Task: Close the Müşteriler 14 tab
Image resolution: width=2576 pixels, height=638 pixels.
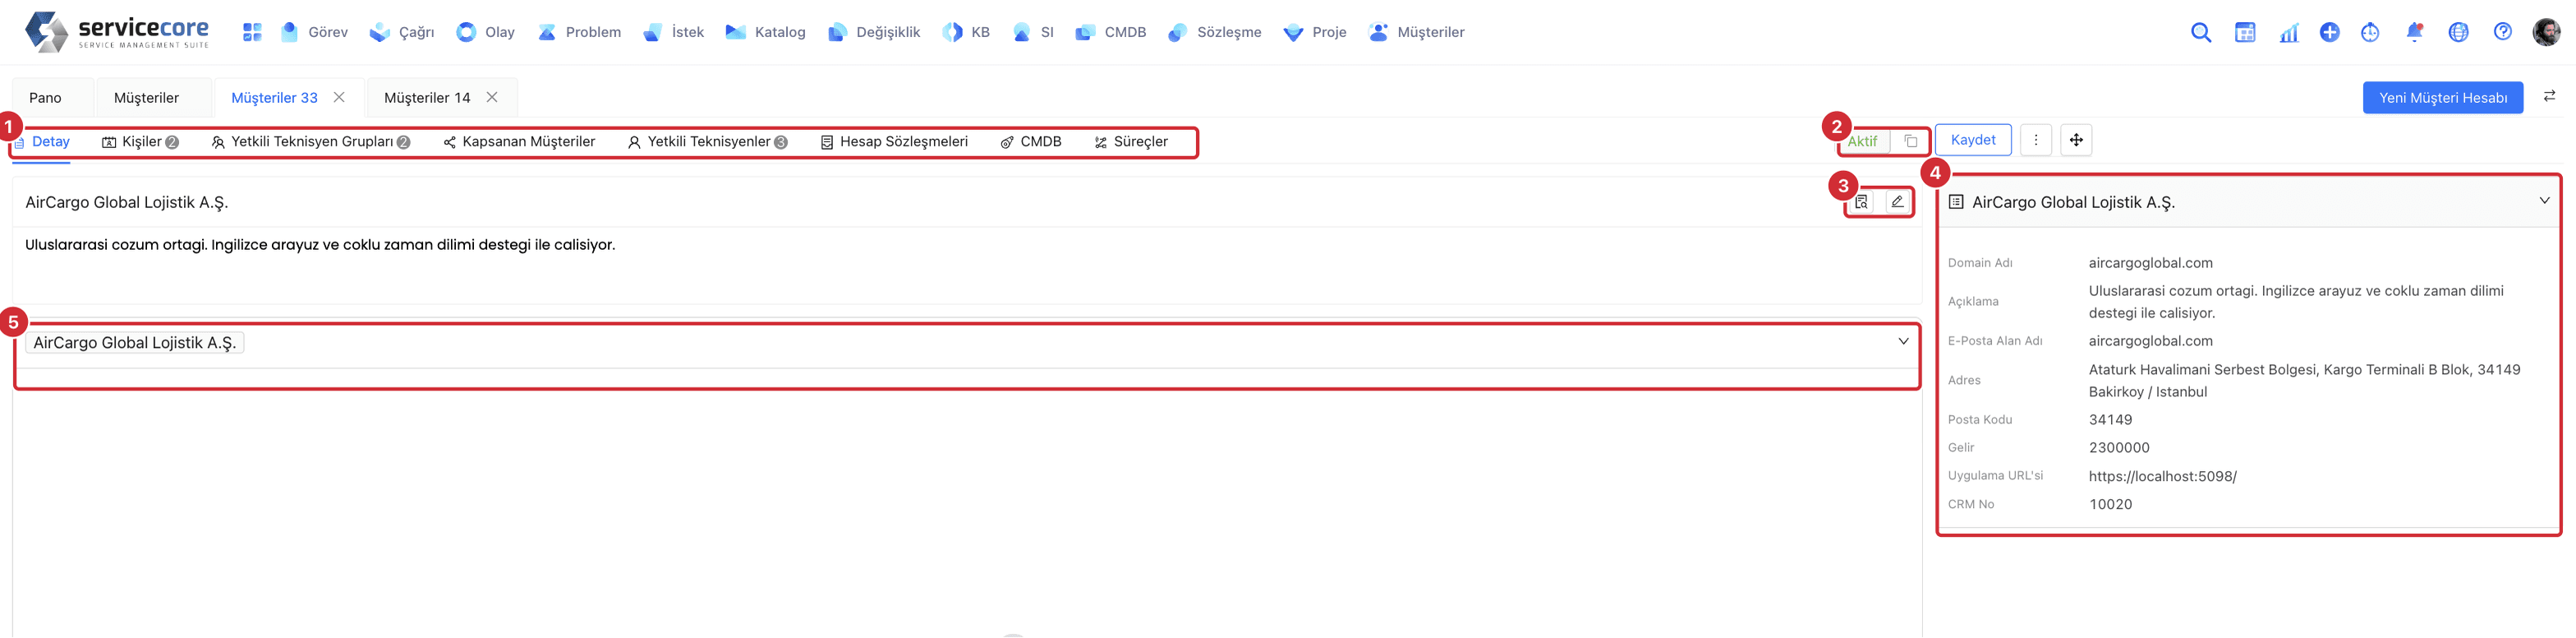Action: tap(492, 97)
